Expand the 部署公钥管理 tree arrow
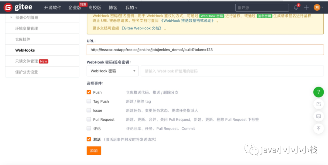The width and height of the screenshot is (328, 165). pyautogui.click(x=11, y=17)
